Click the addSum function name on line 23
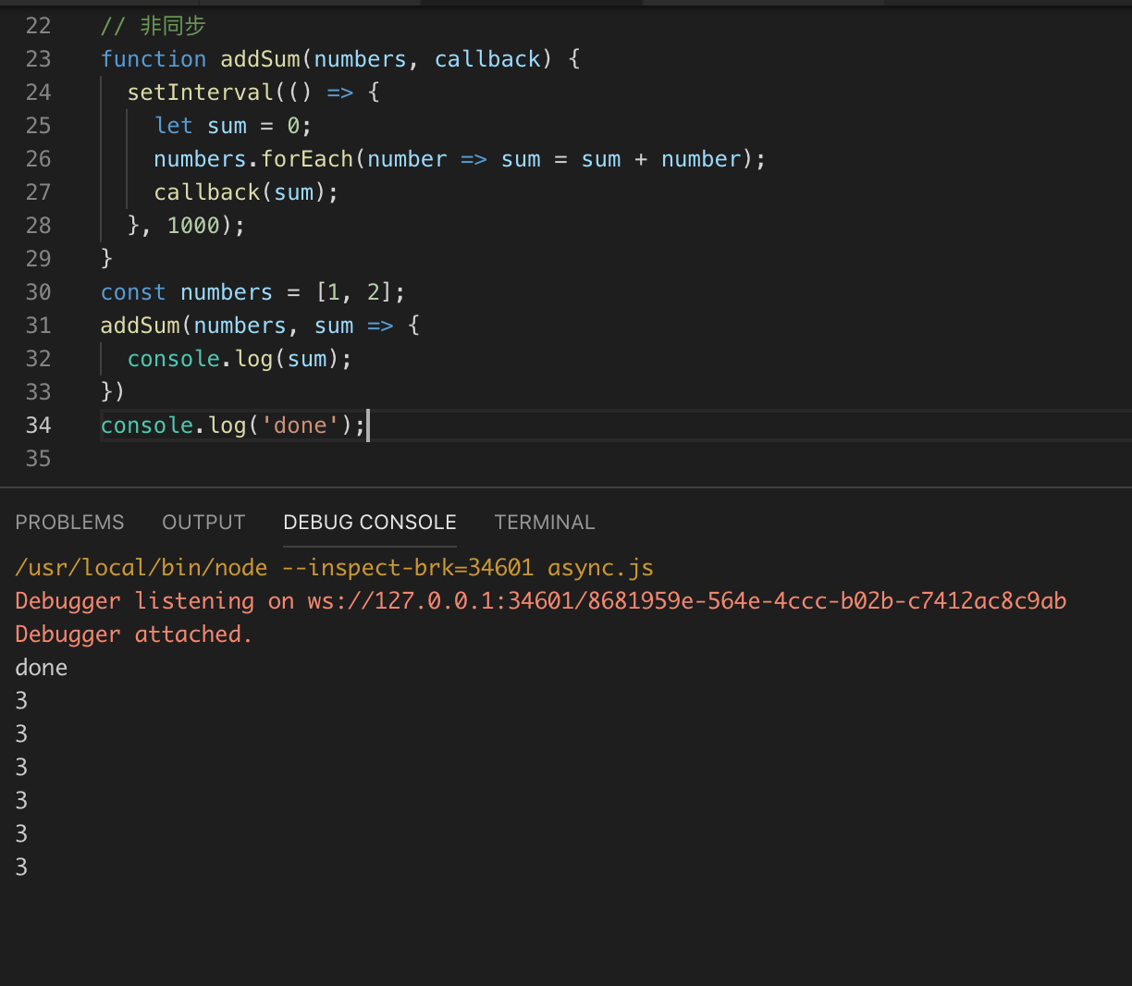 (259, 58)
